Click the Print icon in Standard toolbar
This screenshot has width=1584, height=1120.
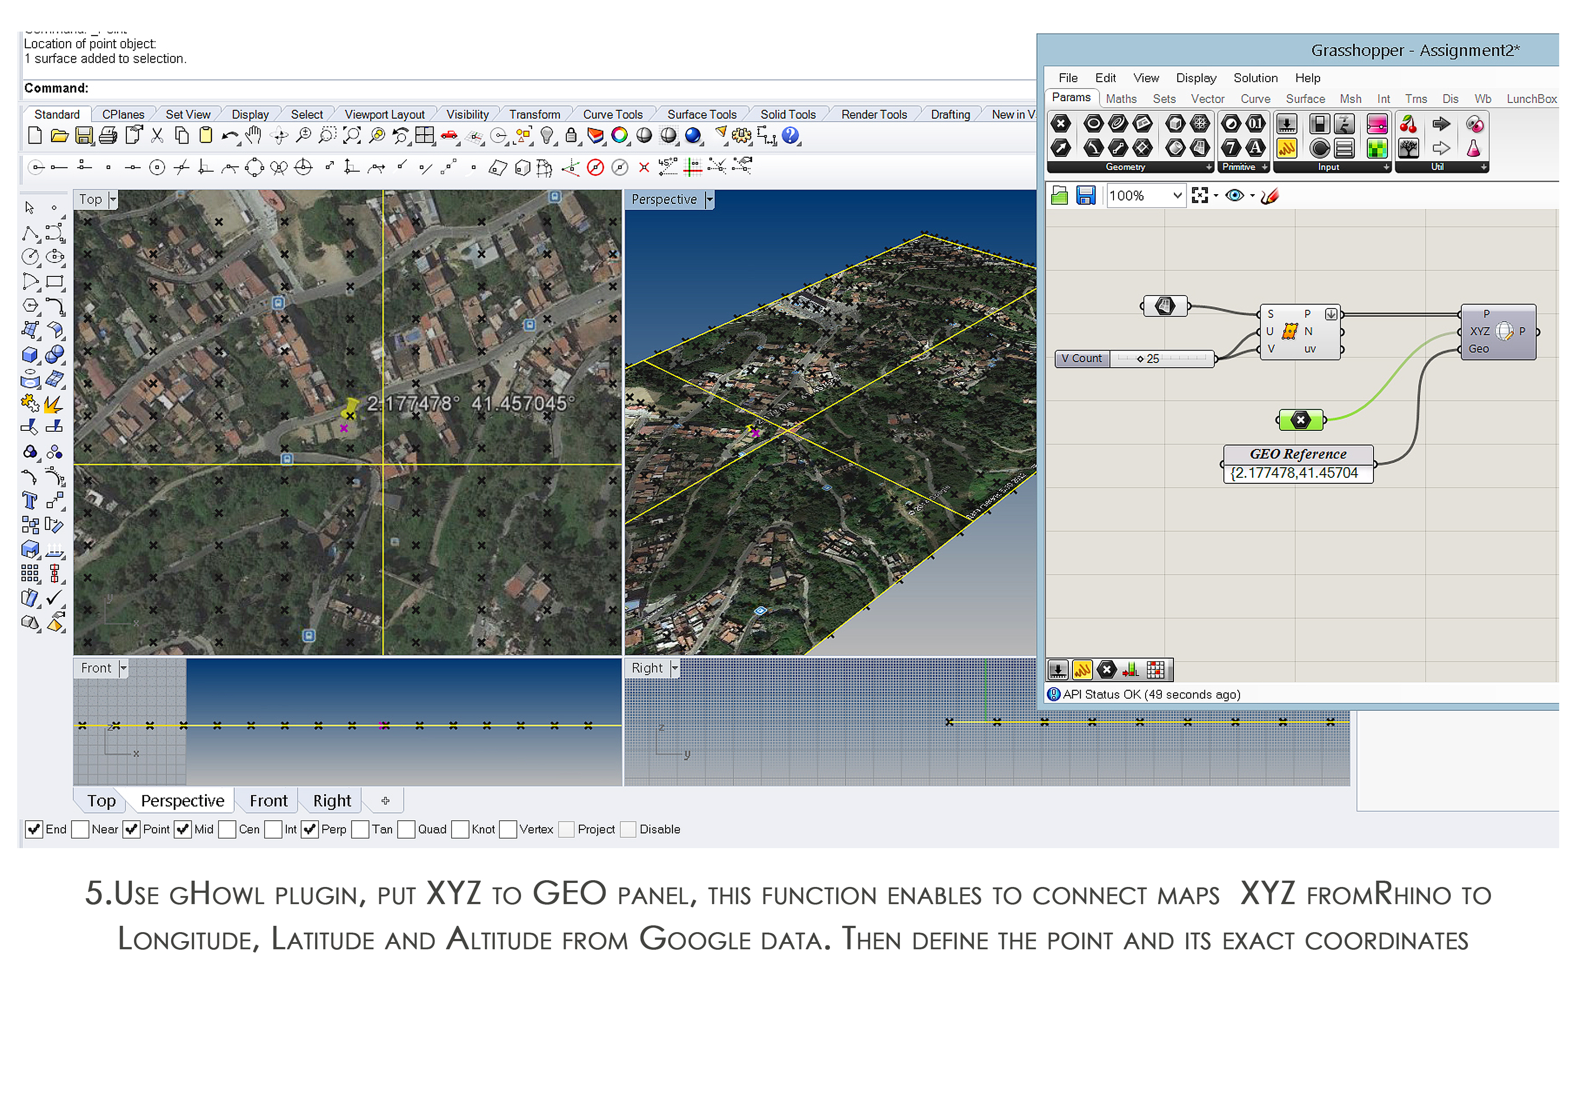[x=108, y=136]
